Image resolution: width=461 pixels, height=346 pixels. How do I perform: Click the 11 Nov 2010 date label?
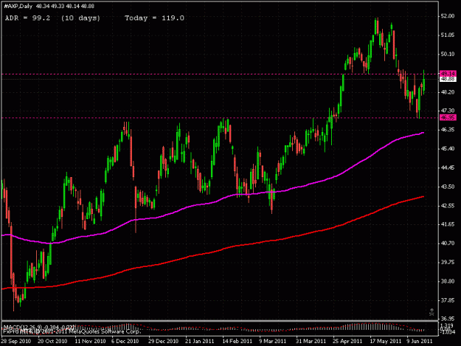[x=90, y=342]
